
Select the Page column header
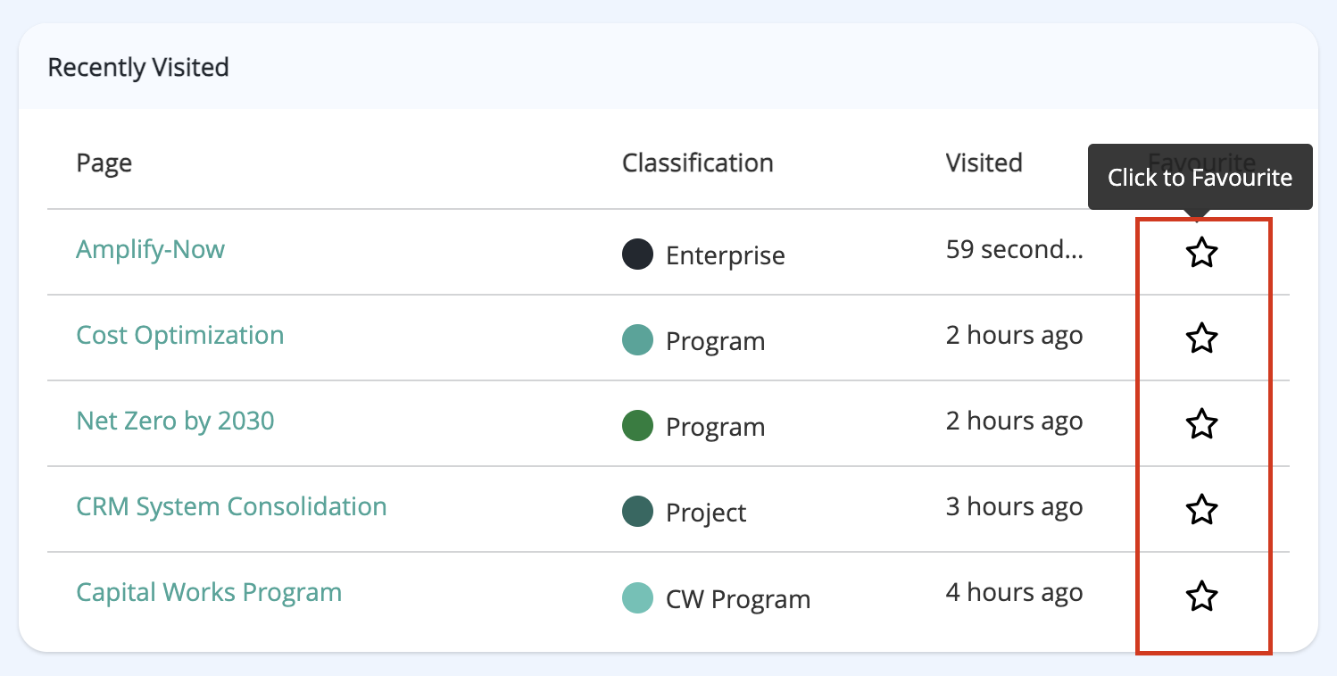[x=104, y=163]
